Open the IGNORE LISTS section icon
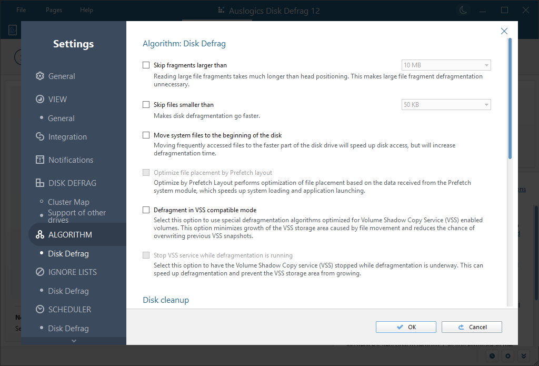Screen dimensions: 539x366 (40, 272)
